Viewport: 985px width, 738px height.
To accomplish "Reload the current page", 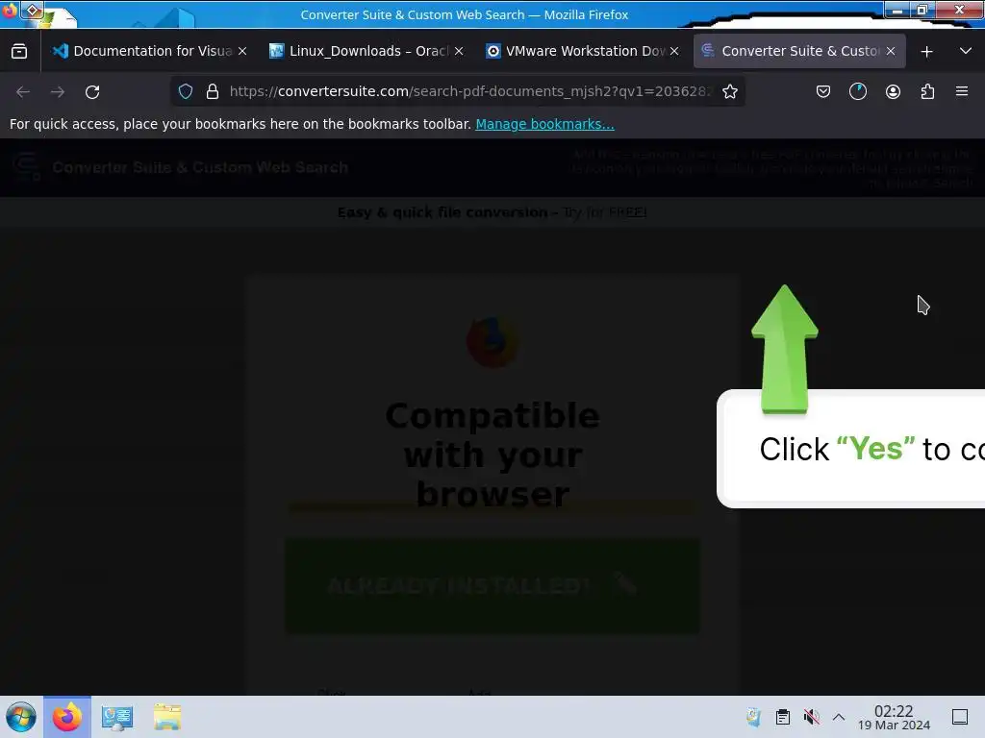I will click(92, 91).
